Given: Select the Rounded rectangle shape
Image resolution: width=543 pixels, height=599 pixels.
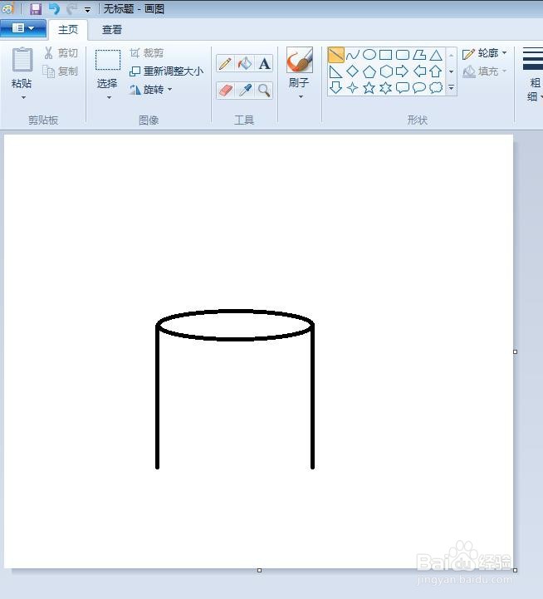Looking at the screenshot, I should 403,55.
